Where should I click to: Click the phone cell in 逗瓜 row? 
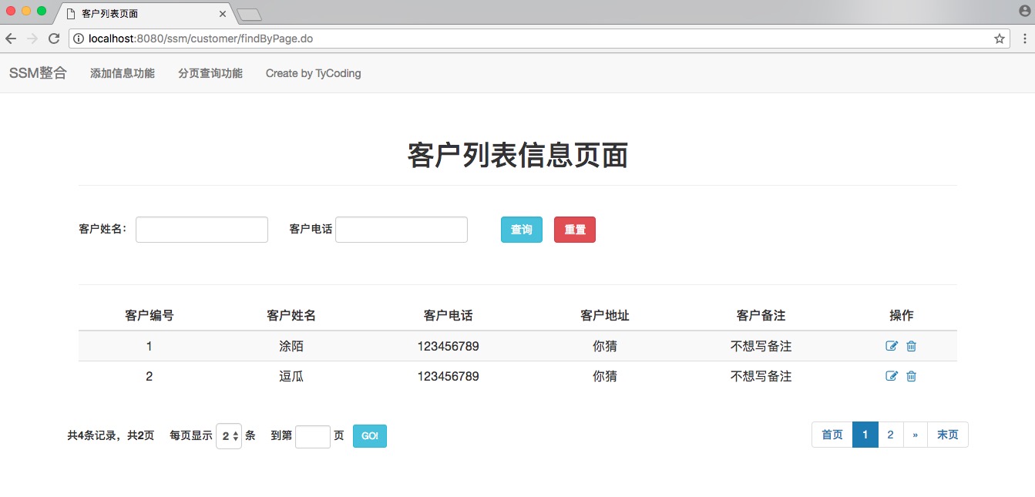click(x=449, y=376)
